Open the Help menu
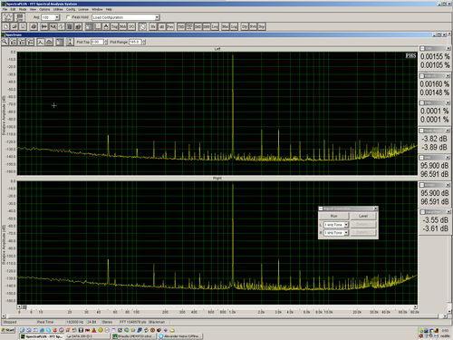This screenshot has width=453, height=340. (x=109, y=9)
